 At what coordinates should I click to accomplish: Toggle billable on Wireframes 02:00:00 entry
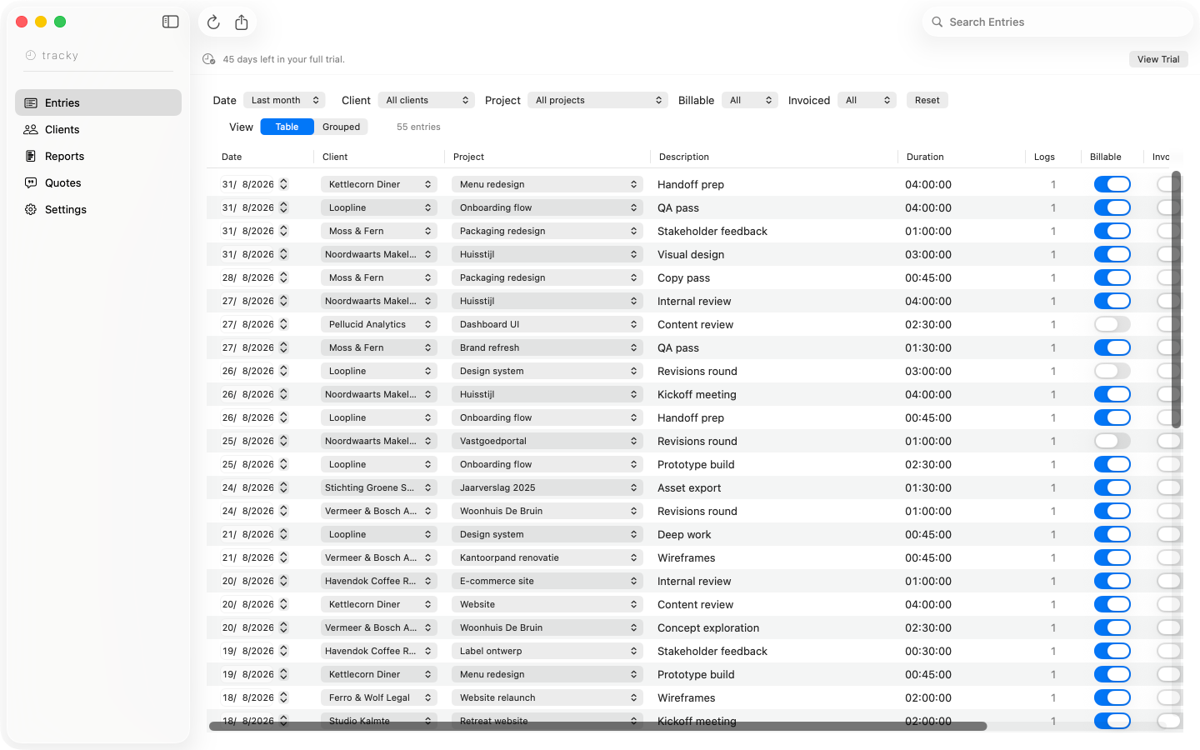(x=1112, y=698)
